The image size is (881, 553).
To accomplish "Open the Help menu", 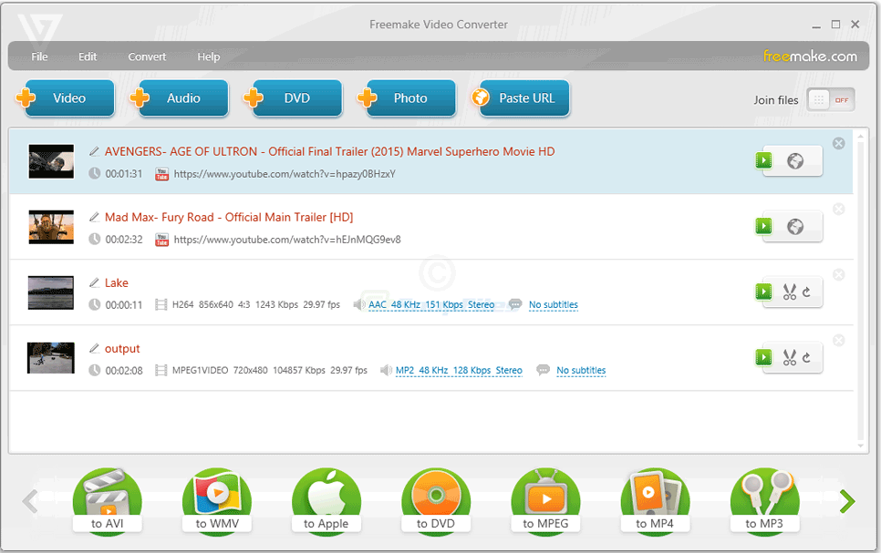I will [x=209, y=56].
